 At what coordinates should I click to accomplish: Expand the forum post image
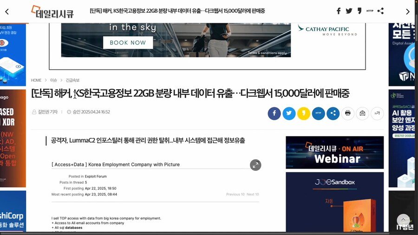tap(255, 165)
